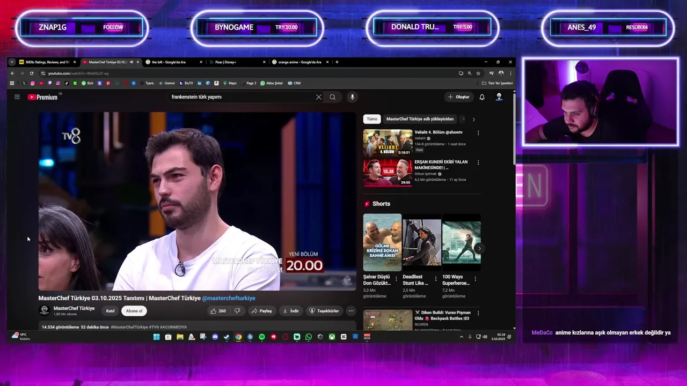Image resolution: width=687 pixels, height=386 pixels.
Task: Bookmark this page with the star
Action: [x=478, y=73]
